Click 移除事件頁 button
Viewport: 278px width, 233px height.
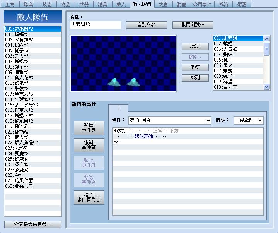89,180
